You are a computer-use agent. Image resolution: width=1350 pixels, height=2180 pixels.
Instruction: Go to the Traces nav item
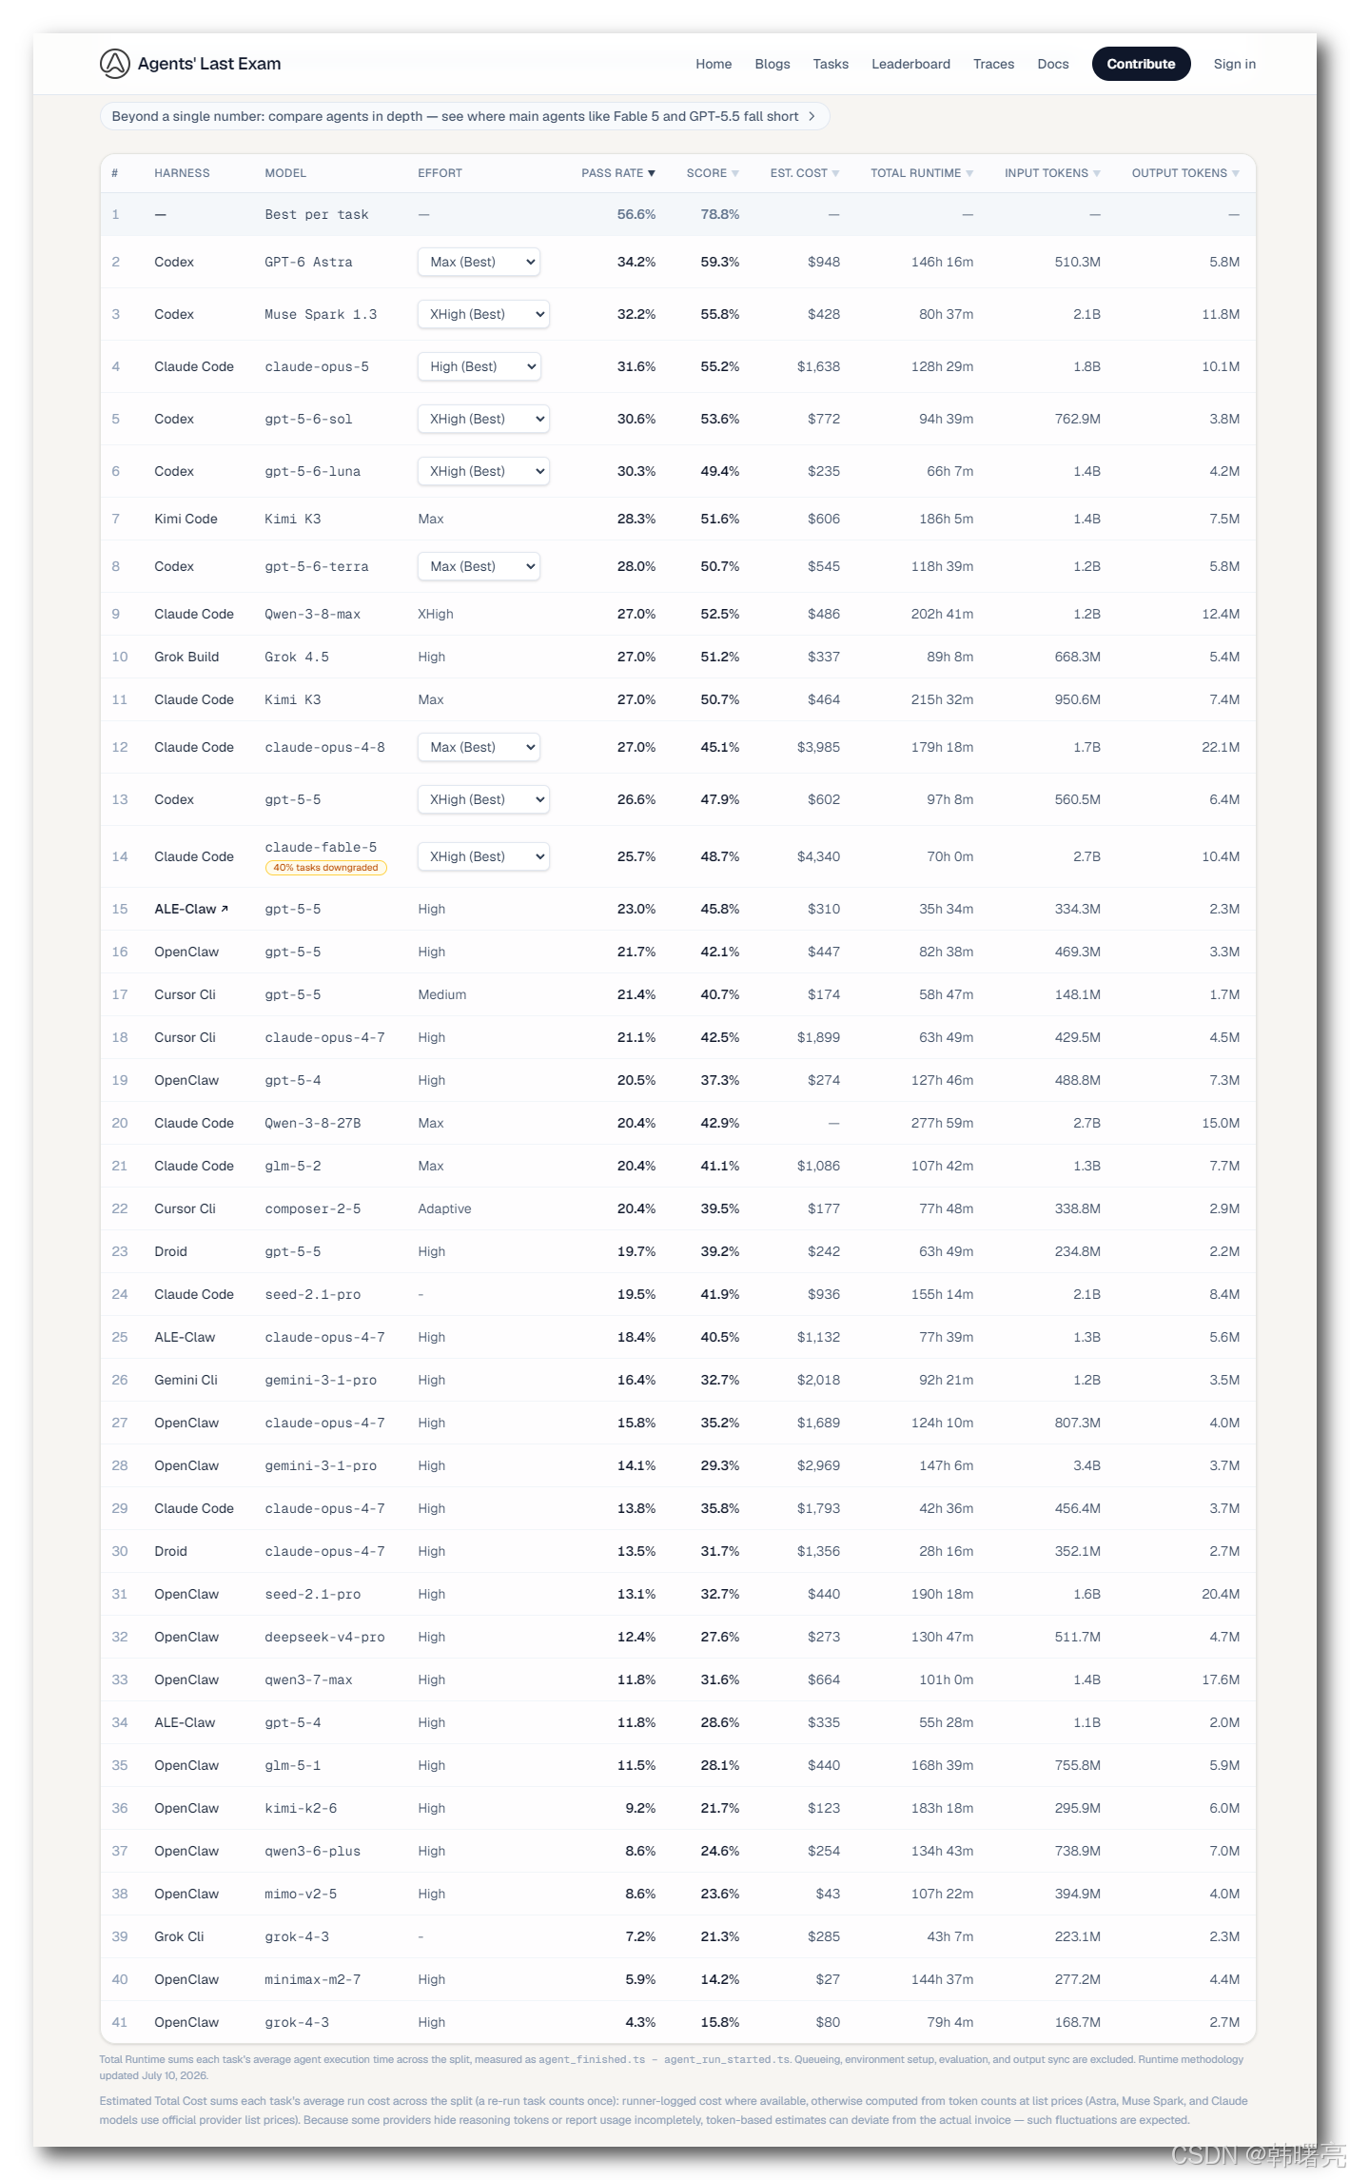coord(993,64)
